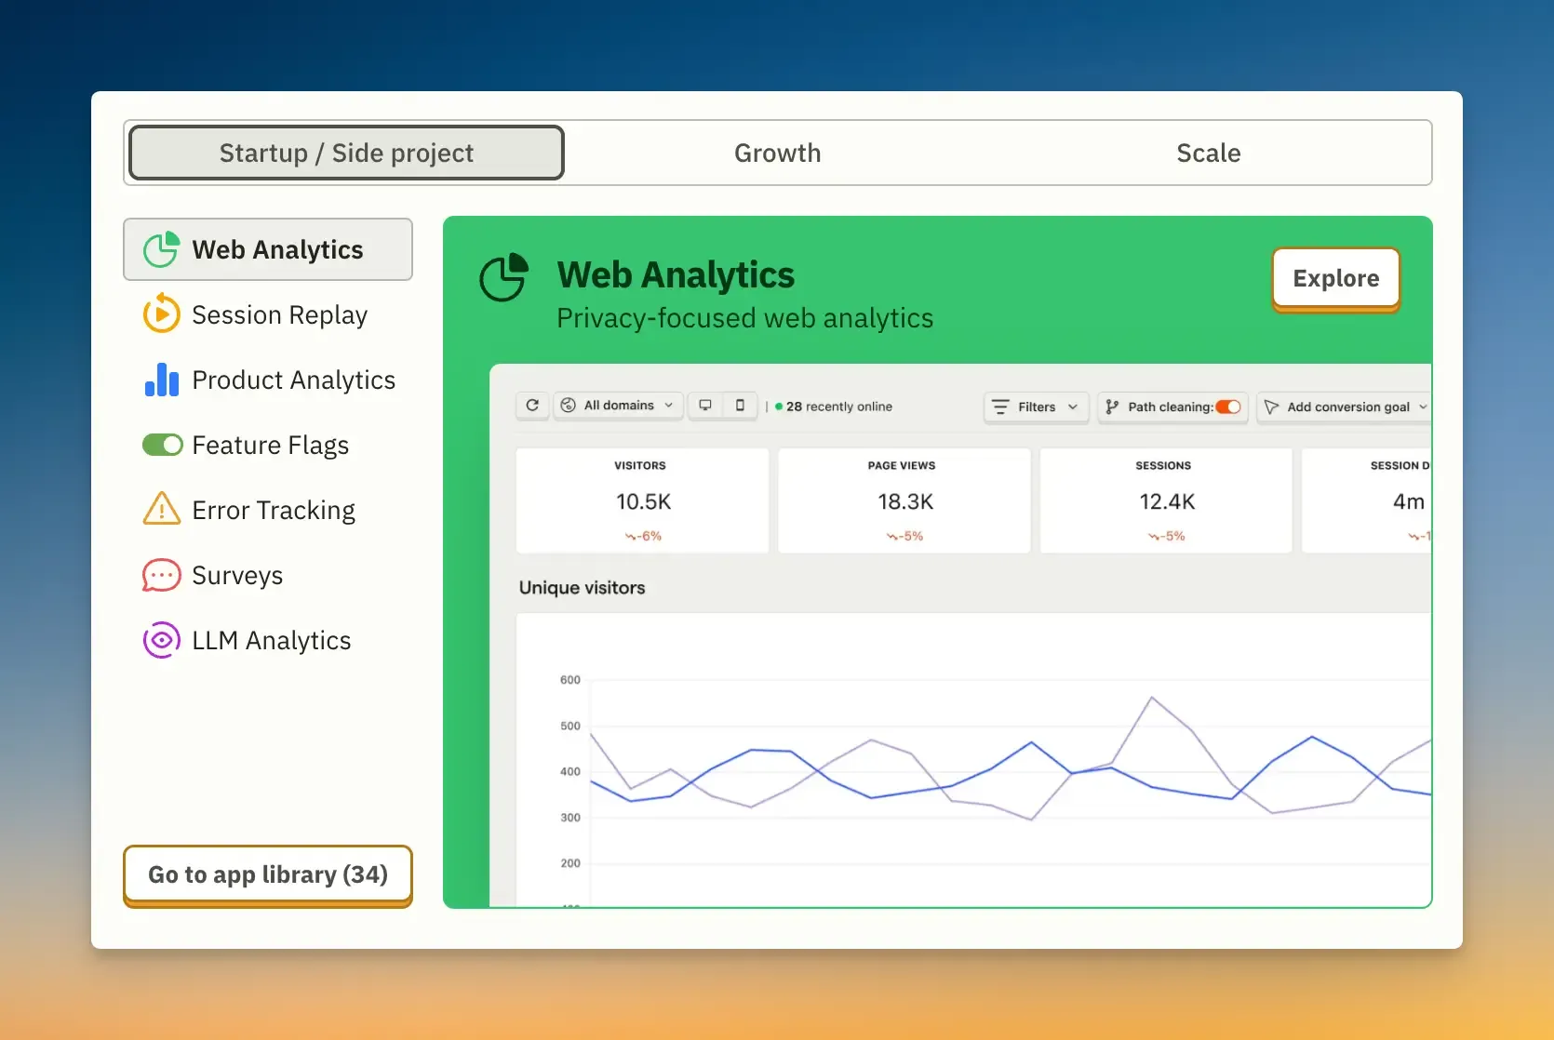Toggle the Path cleaning switch
Screen dimensions: 1554x1040
1228,407
